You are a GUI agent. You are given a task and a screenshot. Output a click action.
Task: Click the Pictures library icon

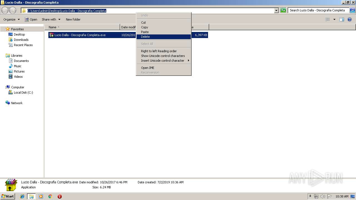[x=11, y=71]
